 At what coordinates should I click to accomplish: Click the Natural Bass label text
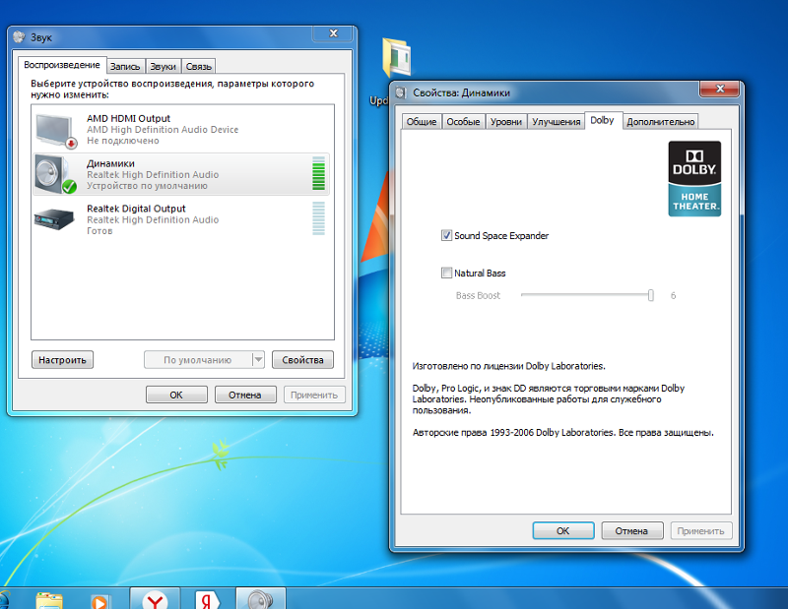[x=480, y=274]
